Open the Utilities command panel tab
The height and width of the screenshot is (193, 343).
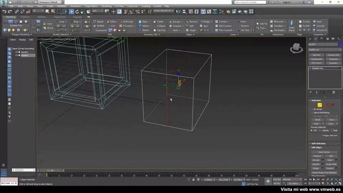pos(339,39)
